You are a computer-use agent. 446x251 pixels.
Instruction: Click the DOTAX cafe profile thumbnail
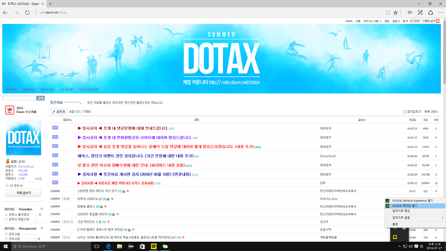tap(24, 138)
